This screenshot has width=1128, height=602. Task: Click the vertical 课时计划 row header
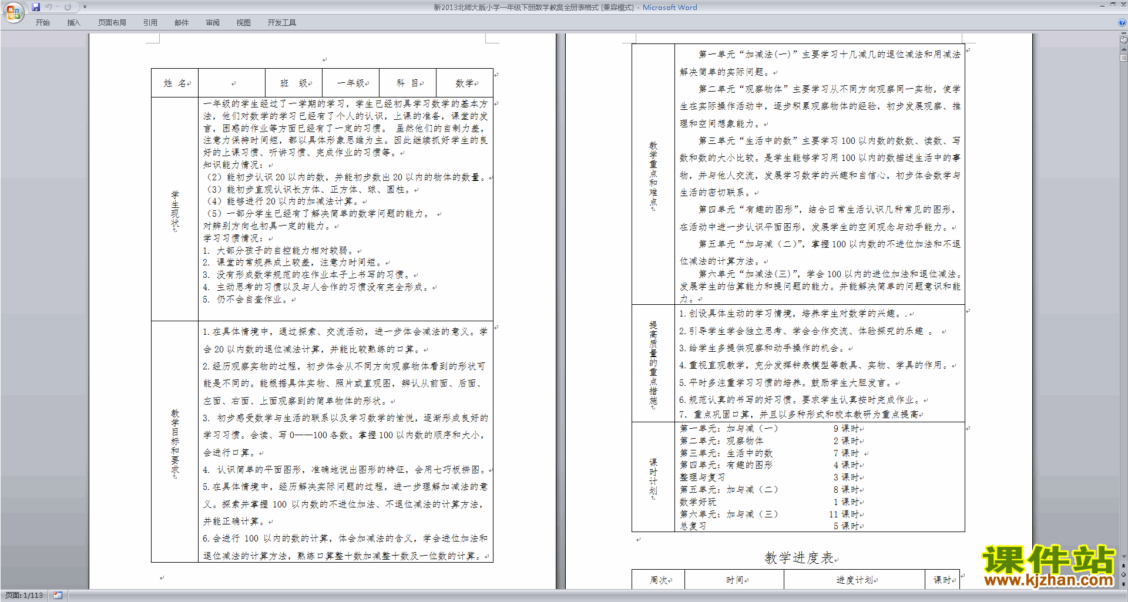point(653,477)
